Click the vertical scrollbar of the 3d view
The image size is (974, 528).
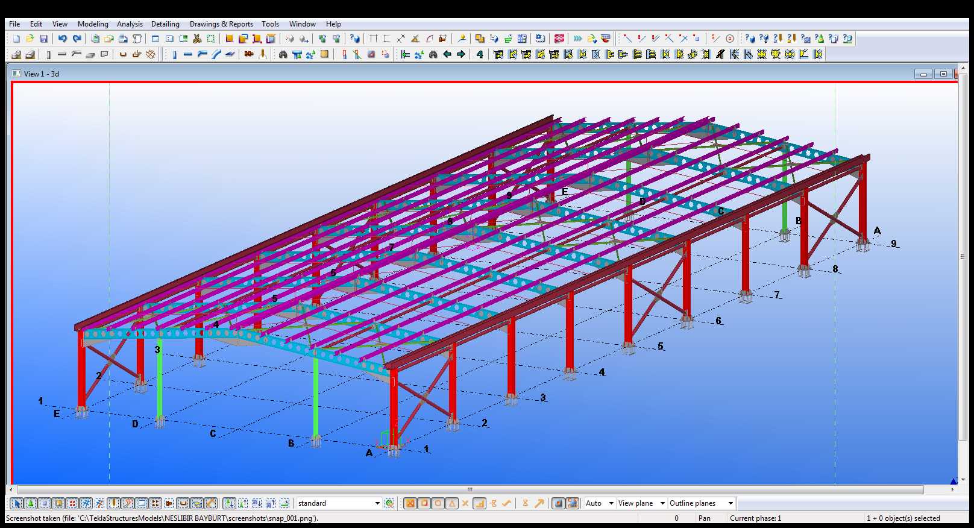pyautogui.click(x=962, y=256)
